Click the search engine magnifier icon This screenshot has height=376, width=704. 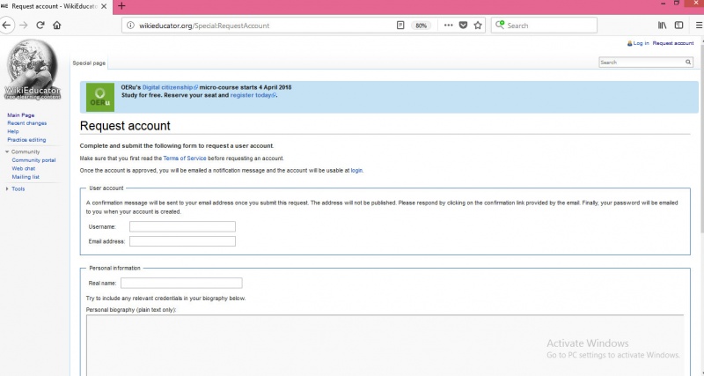point(500,25)
